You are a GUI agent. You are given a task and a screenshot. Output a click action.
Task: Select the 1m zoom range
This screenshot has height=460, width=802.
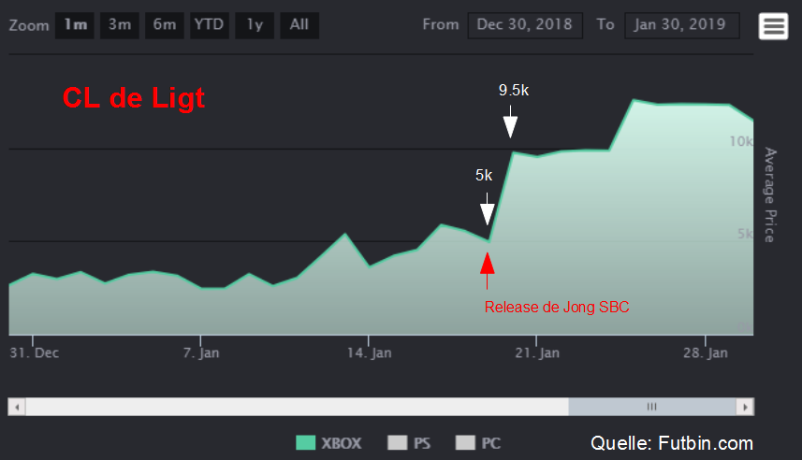click(x=75, y=25)
